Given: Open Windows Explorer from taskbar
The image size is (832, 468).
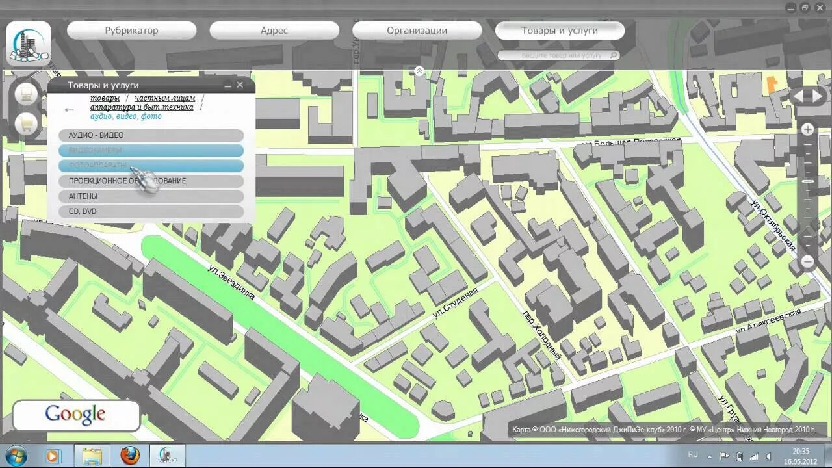Looking at the screenshot, I should pyautogui.click(x=92, y=456).
